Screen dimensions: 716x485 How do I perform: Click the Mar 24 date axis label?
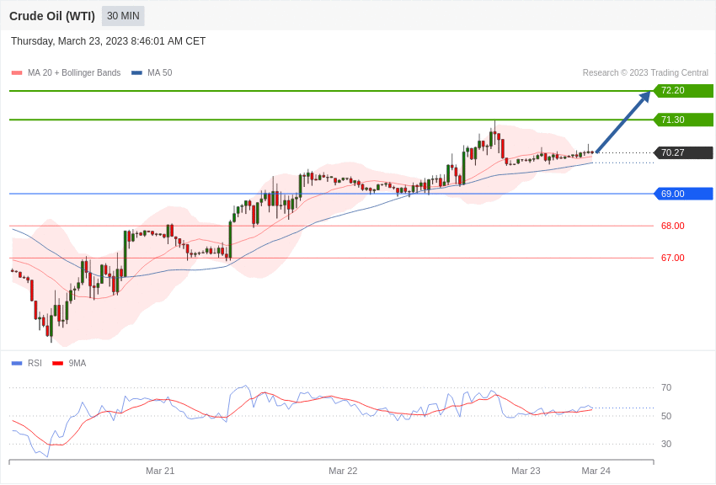click(x=596, y=471)
